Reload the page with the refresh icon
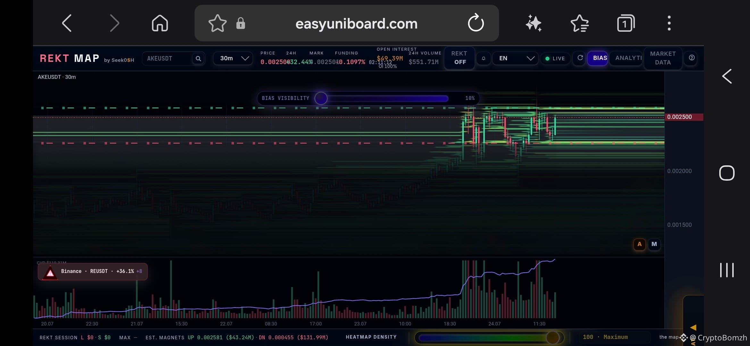 pos(476,22)
